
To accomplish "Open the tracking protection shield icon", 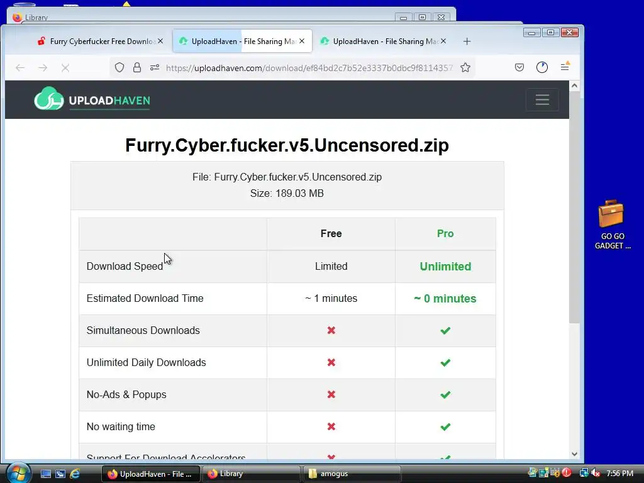I will (x=119, y=67).
